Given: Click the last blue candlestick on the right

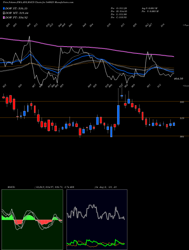Looking at the screenshot, I should coord(174,124).
